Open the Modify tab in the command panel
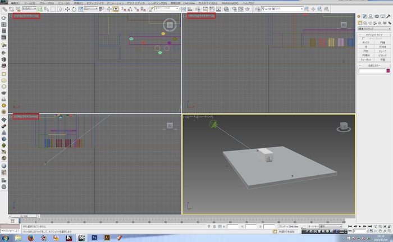 365,16
